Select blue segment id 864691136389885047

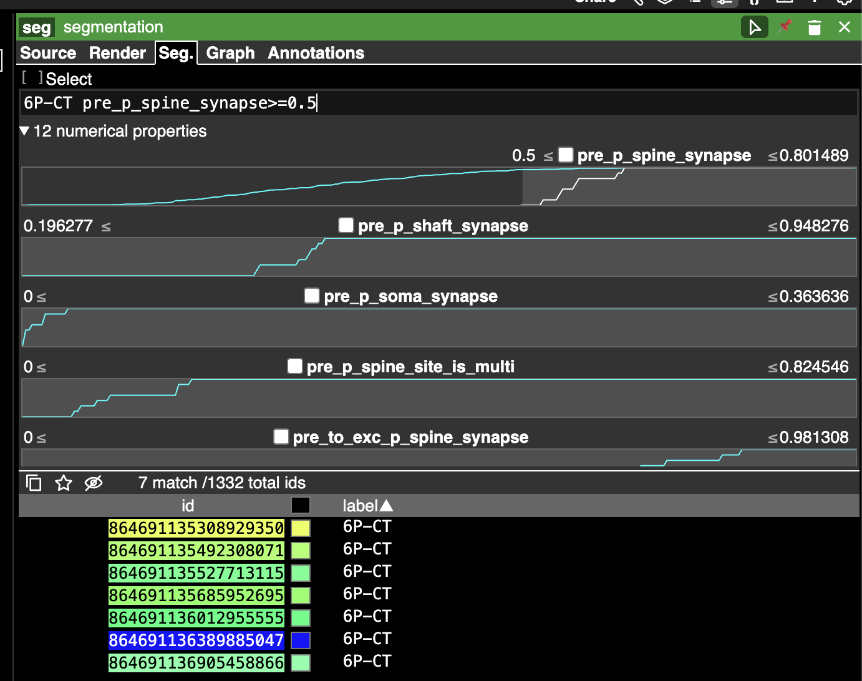coord(196,640)
